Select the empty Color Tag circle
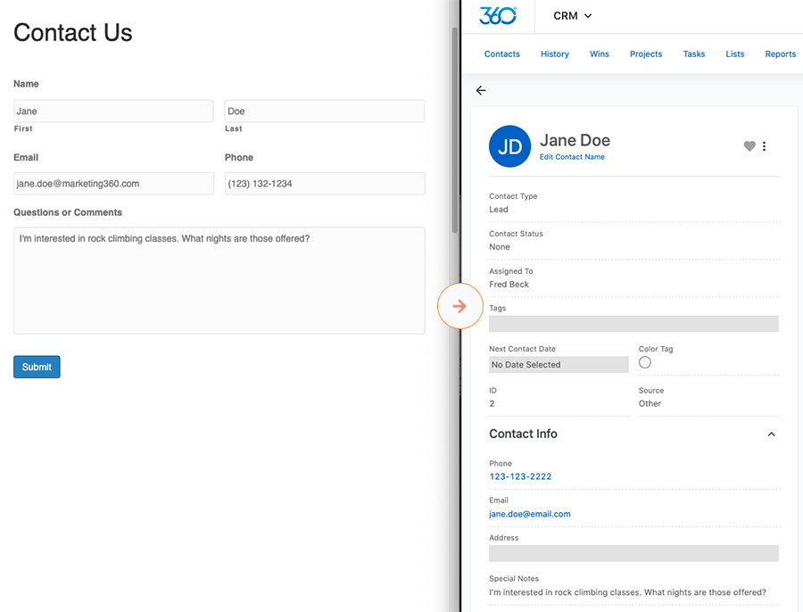 point(645,362)
